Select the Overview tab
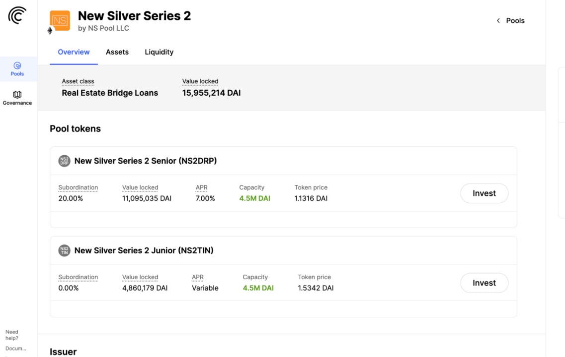Image resolution: width=565 pixels, height=357 pixels. pos(74,52)
